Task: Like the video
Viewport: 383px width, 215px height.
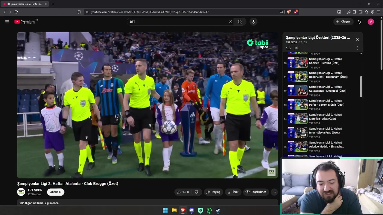Action: coord(183,192)
